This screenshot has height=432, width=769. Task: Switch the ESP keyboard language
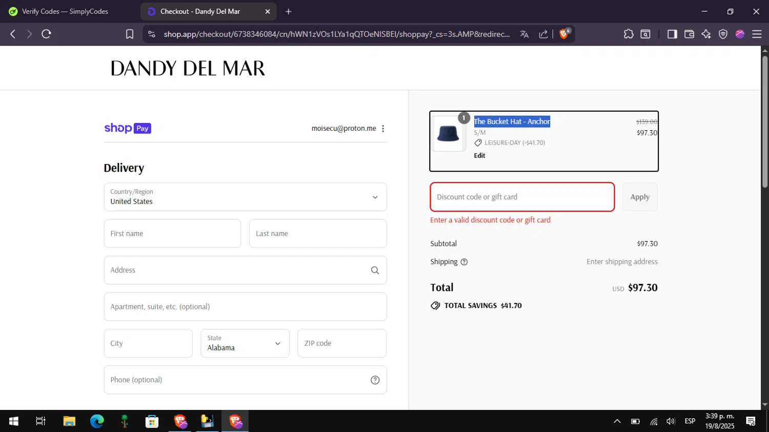690,421
